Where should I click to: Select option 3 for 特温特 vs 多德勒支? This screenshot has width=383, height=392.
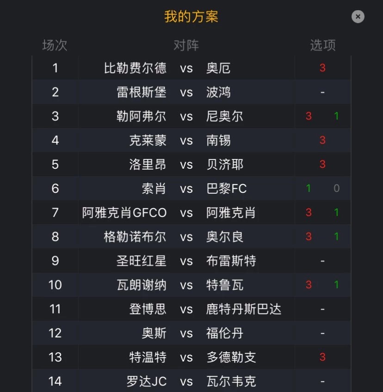(x=322, y=357)
